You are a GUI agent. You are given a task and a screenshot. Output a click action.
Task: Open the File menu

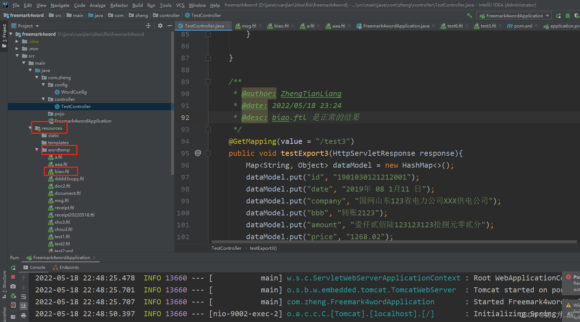[x=16, y=5]
